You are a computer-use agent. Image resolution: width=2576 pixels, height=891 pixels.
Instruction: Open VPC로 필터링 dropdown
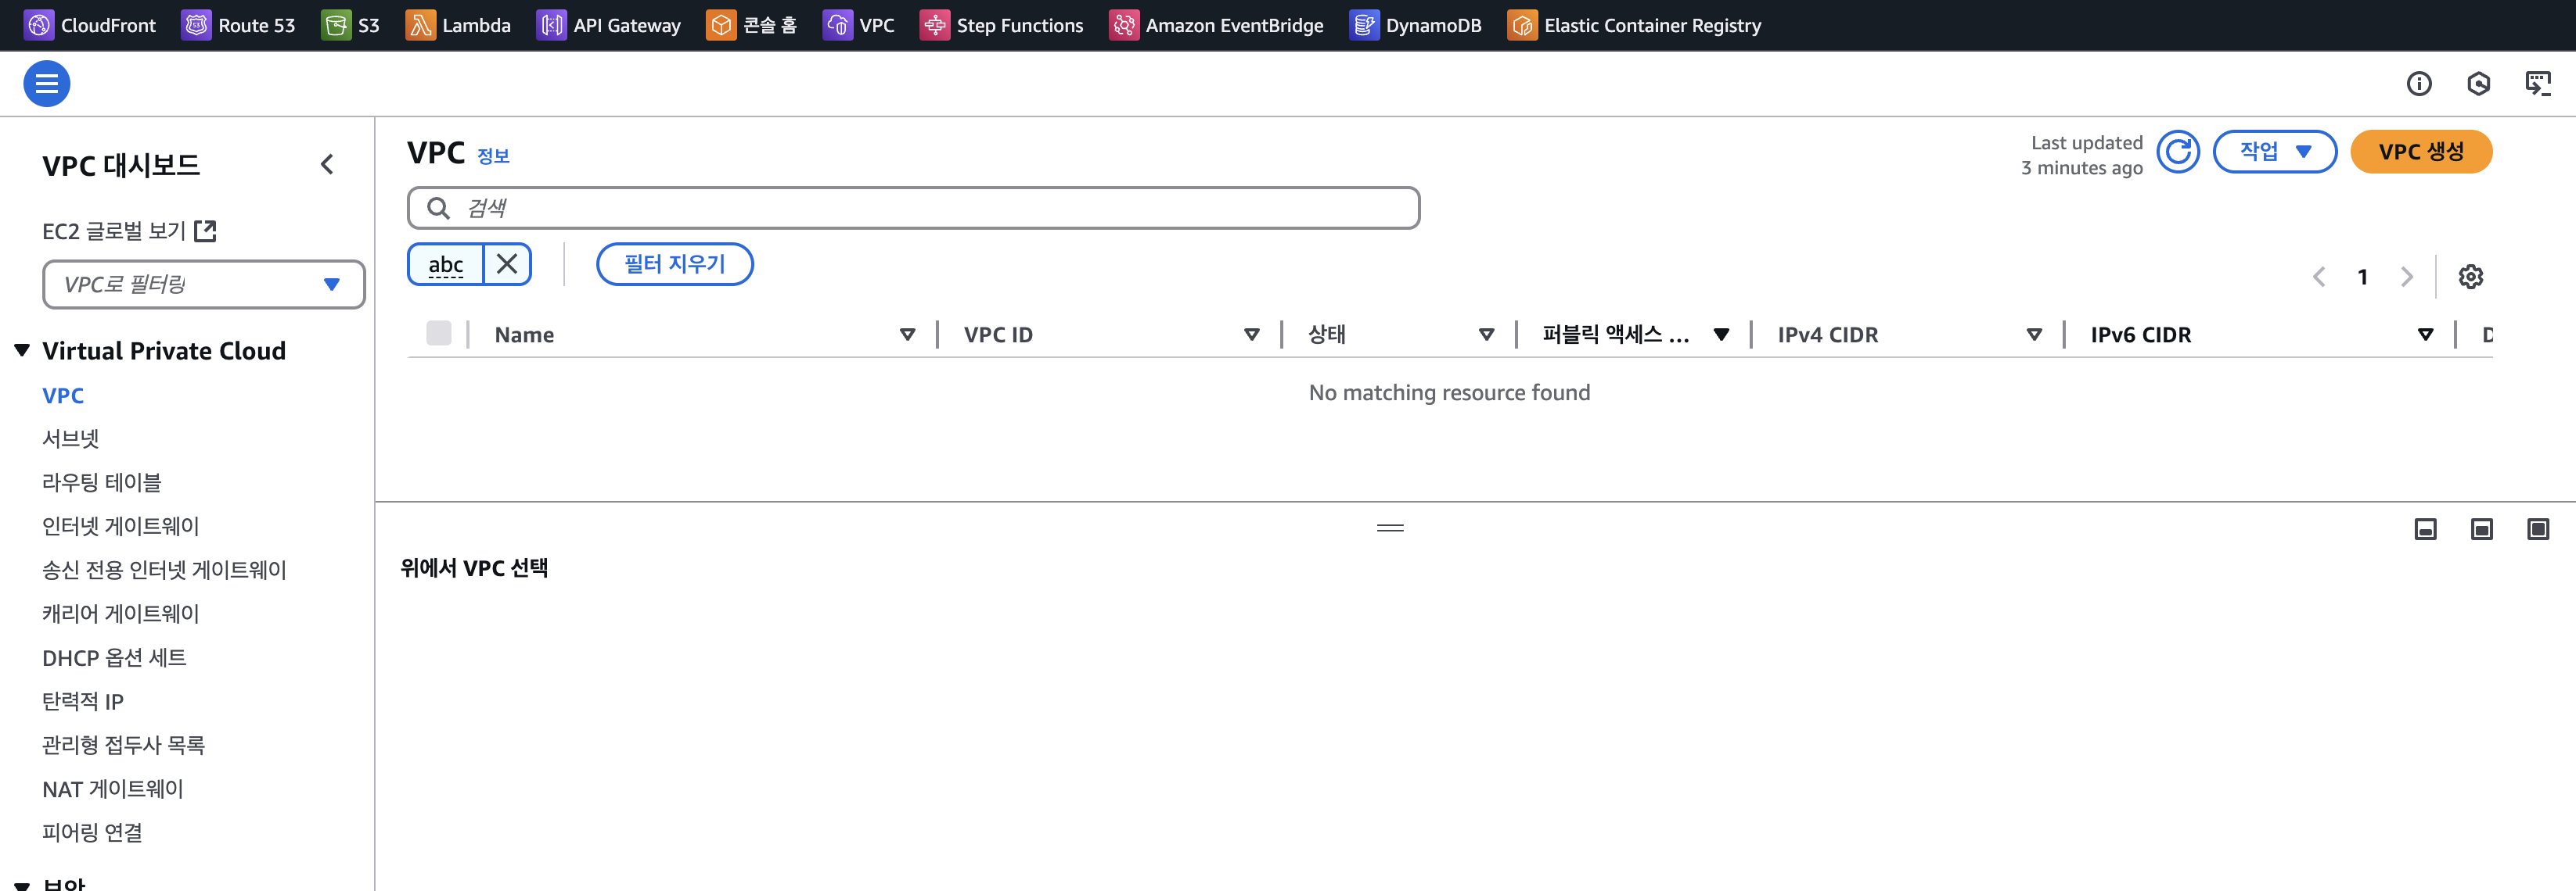click(204, 284)
